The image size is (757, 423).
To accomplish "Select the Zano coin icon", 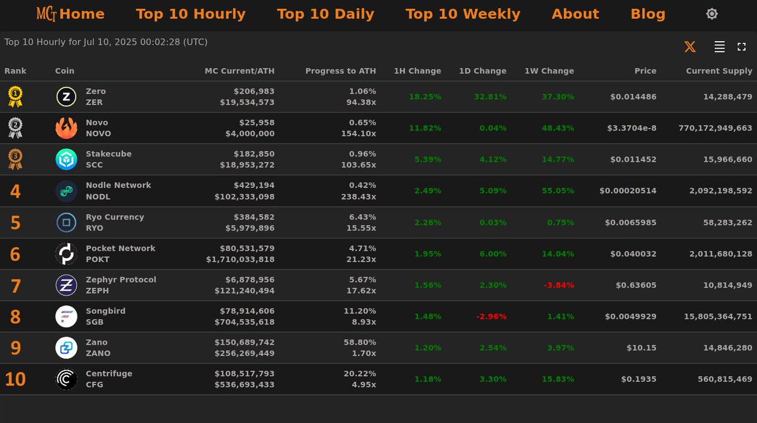I will tap(66, 347).
